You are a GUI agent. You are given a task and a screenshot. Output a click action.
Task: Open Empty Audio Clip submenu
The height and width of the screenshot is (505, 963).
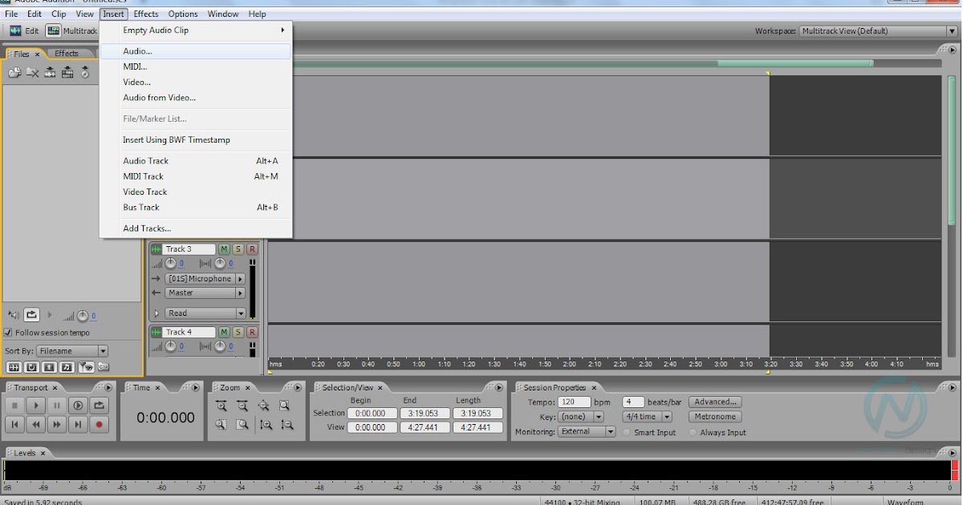coord(196,30)
